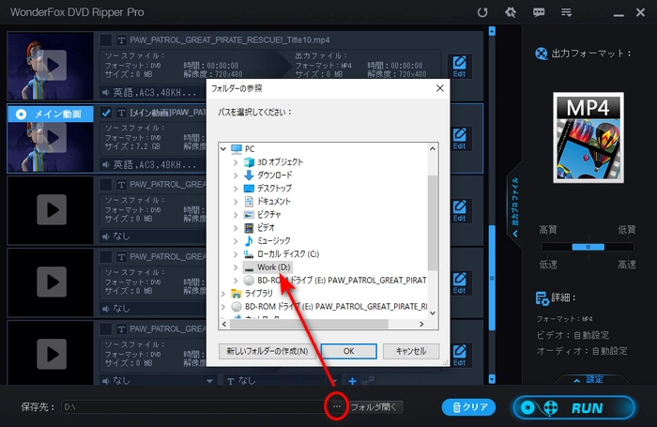Click the folder tree vertical scrollbar
The image size is (657, 427).
click(433, 223)
